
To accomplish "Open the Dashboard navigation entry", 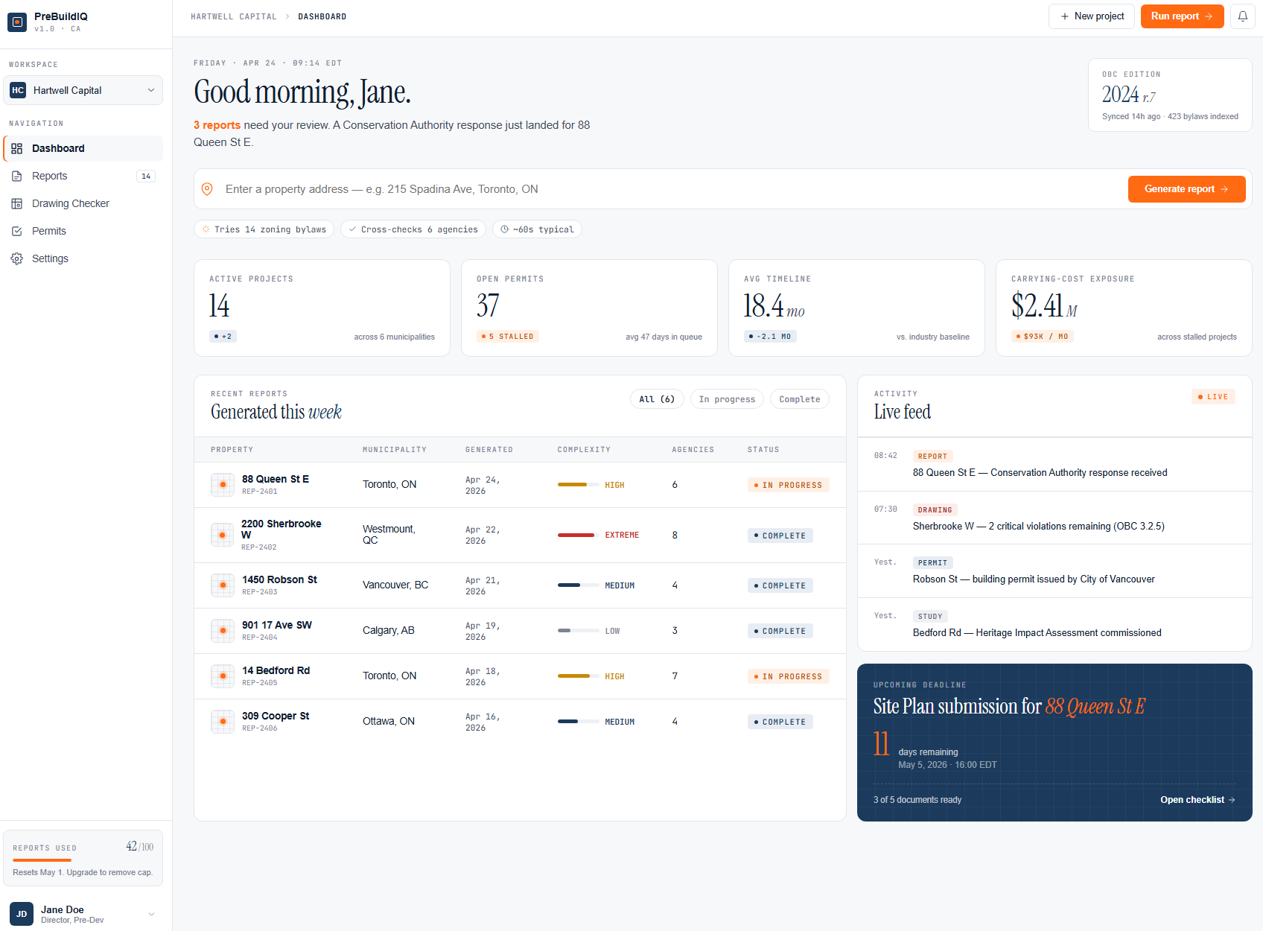I will point(58,148).
